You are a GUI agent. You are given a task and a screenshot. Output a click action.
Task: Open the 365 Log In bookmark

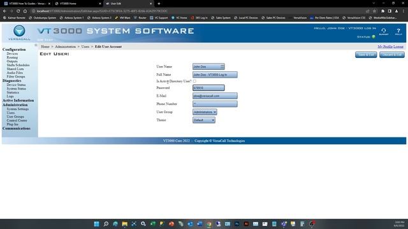[200, 18]
